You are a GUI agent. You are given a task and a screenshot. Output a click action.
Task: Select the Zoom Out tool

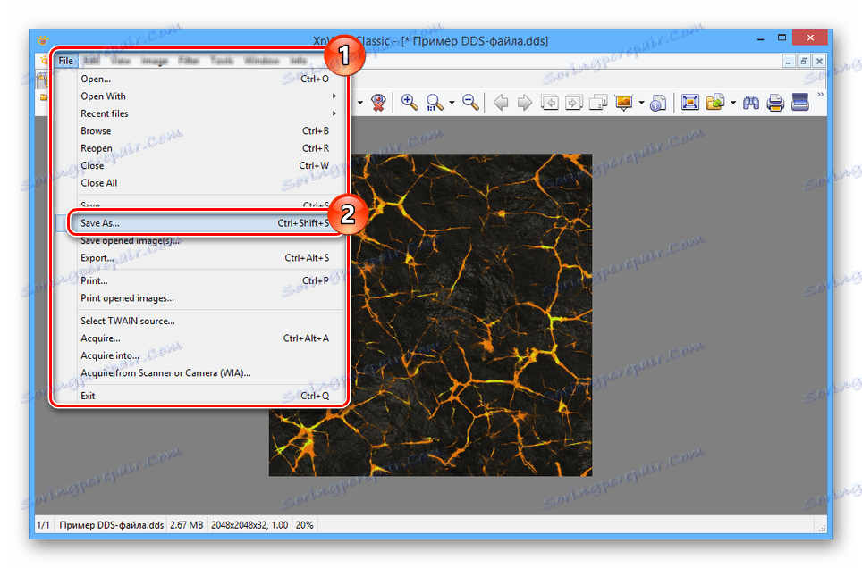tap(471, 102)
